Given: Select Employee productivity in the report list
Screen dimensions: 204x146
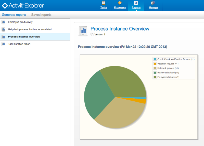Looking at the screenshot, I should 20,22.
